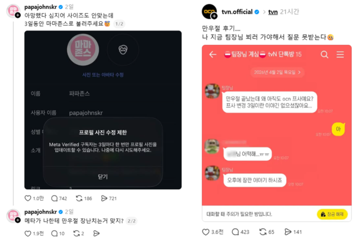363x240 pixels.
Task: Open comments on post with 742 replies
Action: tap(54, 198)
